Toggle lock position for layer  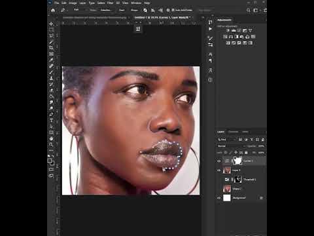point(235,153)
